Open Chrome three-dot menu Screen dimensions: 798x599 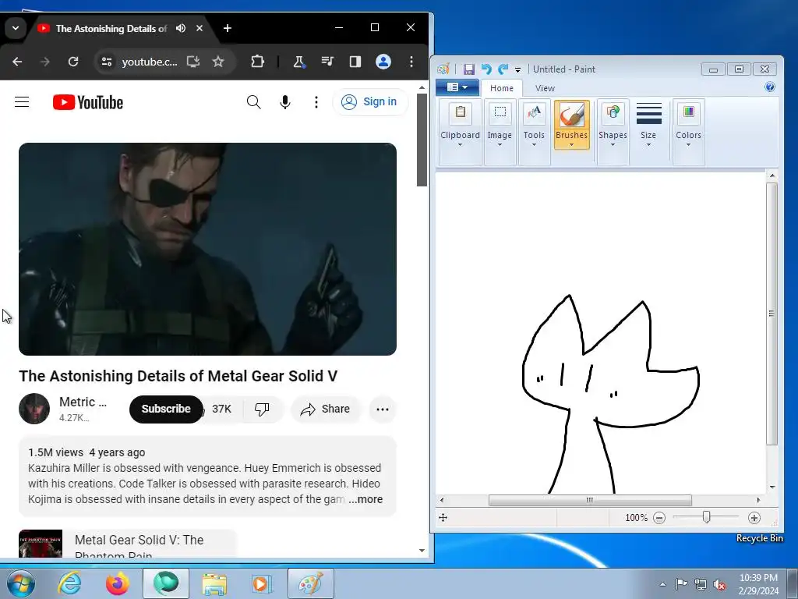[x=411, y=62]
